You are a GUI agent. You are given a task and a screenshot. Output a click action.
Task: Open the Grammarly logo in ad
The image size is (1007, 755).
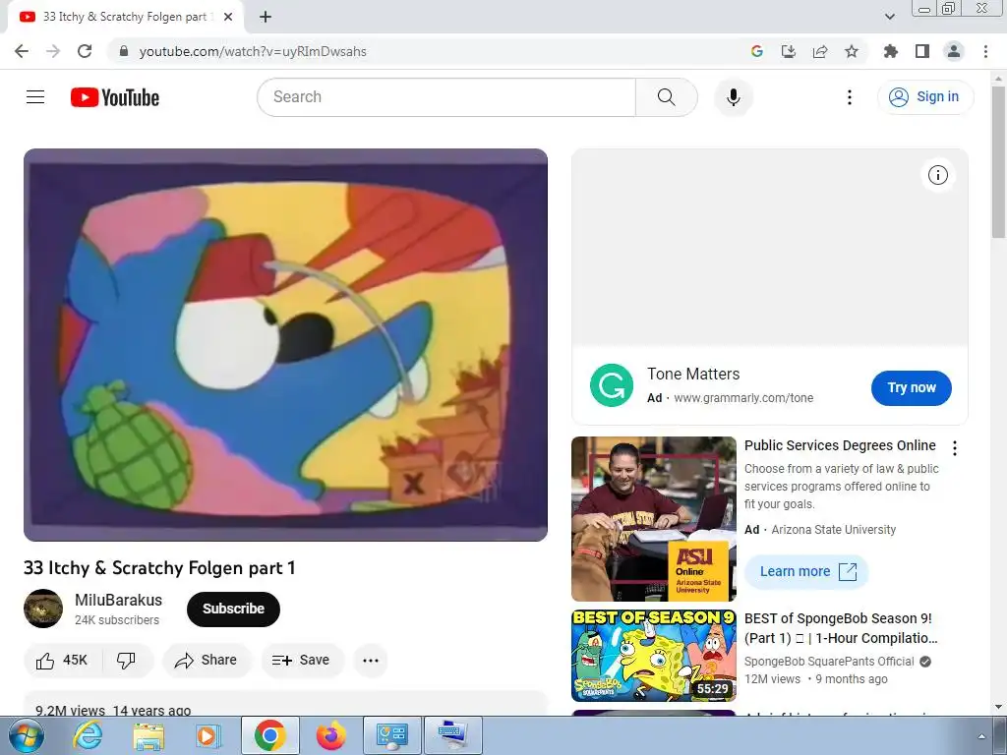[612, 385]
